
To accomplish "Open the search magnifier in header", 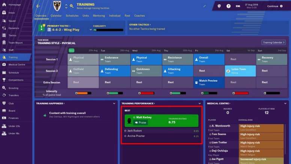I will tap(72, 6).
